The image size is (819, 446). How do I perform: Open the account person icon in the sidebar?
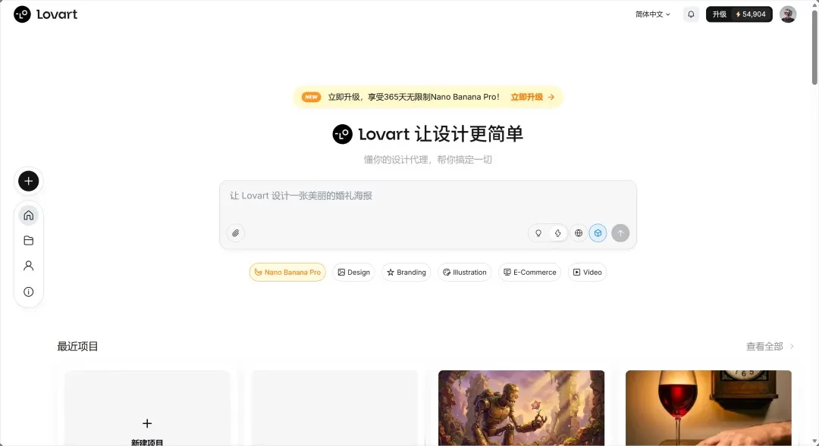[x=28, y=265]
